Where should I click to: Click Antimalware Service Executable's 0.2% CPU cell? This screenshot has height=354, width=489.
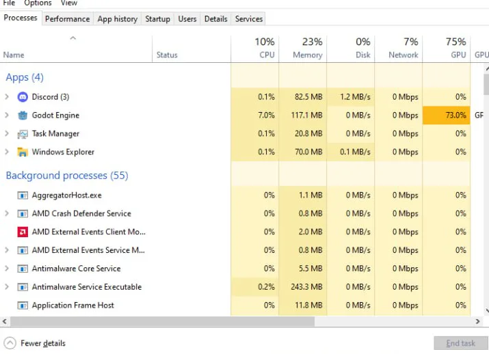[255, 287]
